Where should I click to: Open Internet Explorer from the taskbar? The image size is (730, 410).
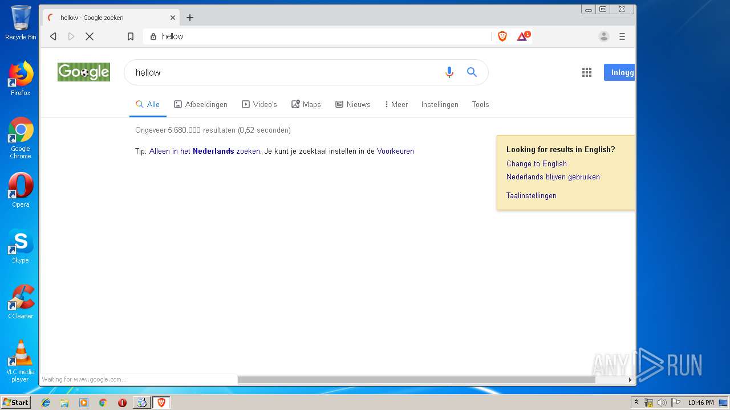coord(46,403)
